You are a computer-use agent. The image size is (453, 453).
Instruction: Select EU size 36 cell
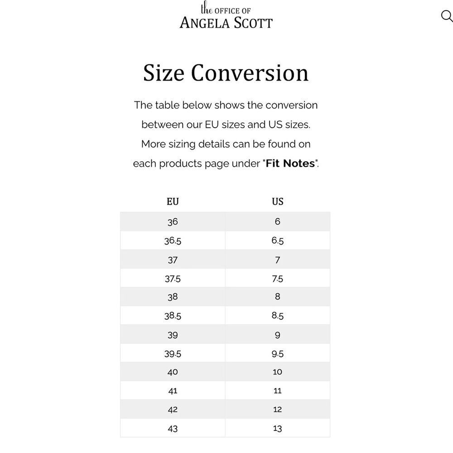[173, 222]
